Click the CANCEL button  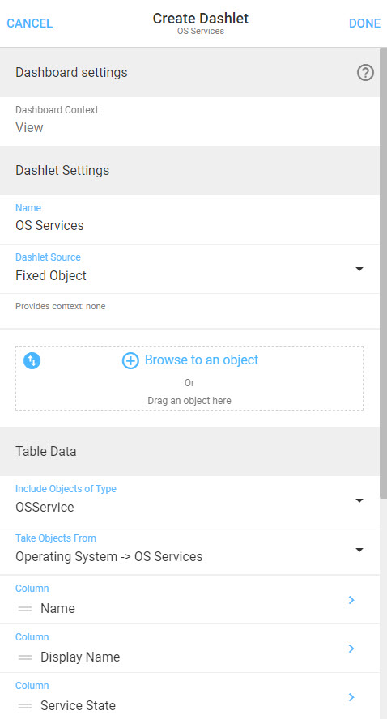[x=29, y=23]
